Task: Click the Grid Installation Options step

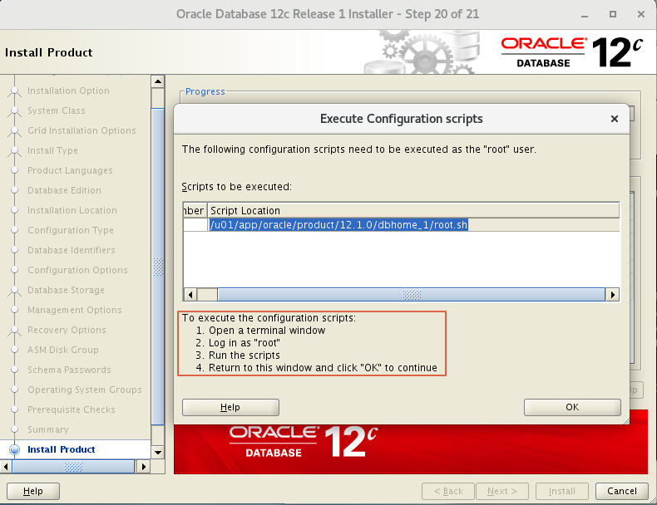Action: tap(81, 130)
